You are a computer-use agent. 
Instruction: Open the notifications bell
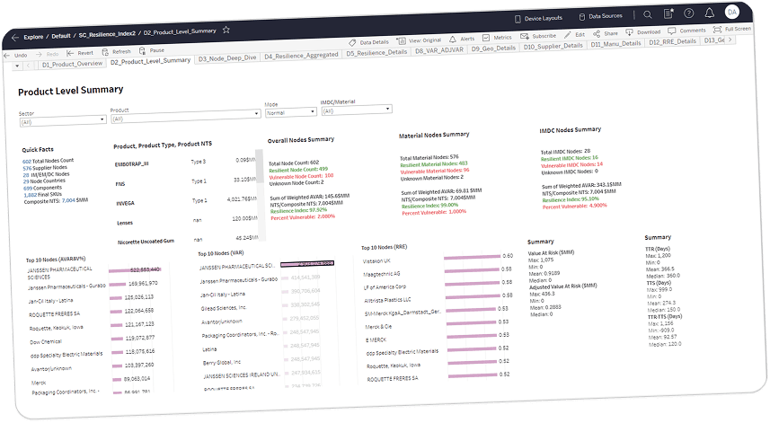click(x=710, y=13)
